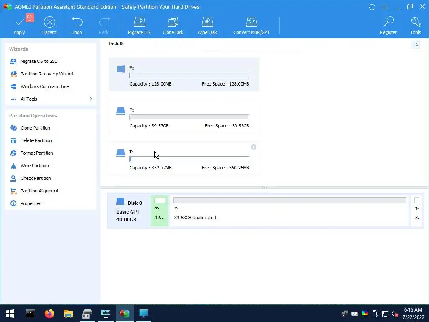Screen dimensions: 429x322
Task: Expand the All Tools submenu arrow
Action: pos(91,99)
